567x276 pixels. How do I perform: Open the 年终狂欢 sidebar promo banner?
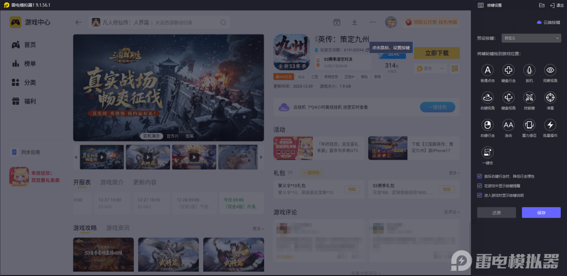point(35,176)
